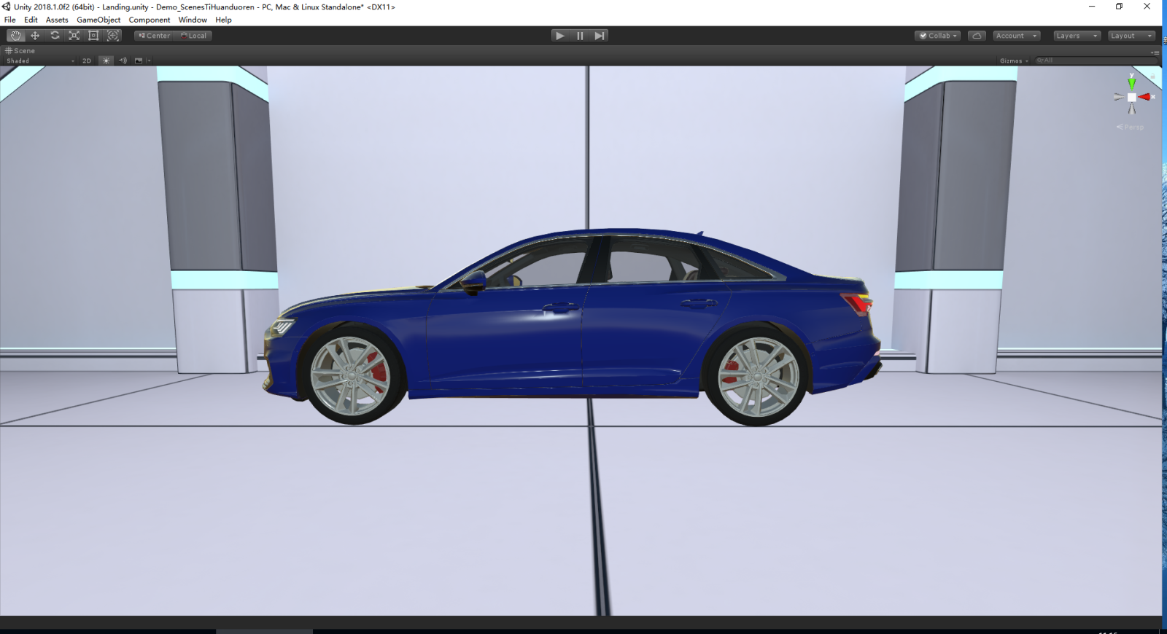This screenshot has width=1167, height=634.
Task: Open the Shaded draw mode dropdown
Action: [40, 61]
